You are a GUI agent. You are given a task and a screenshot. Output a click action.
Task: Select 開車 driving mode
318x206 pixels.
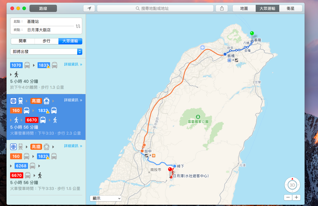point(23,41)
